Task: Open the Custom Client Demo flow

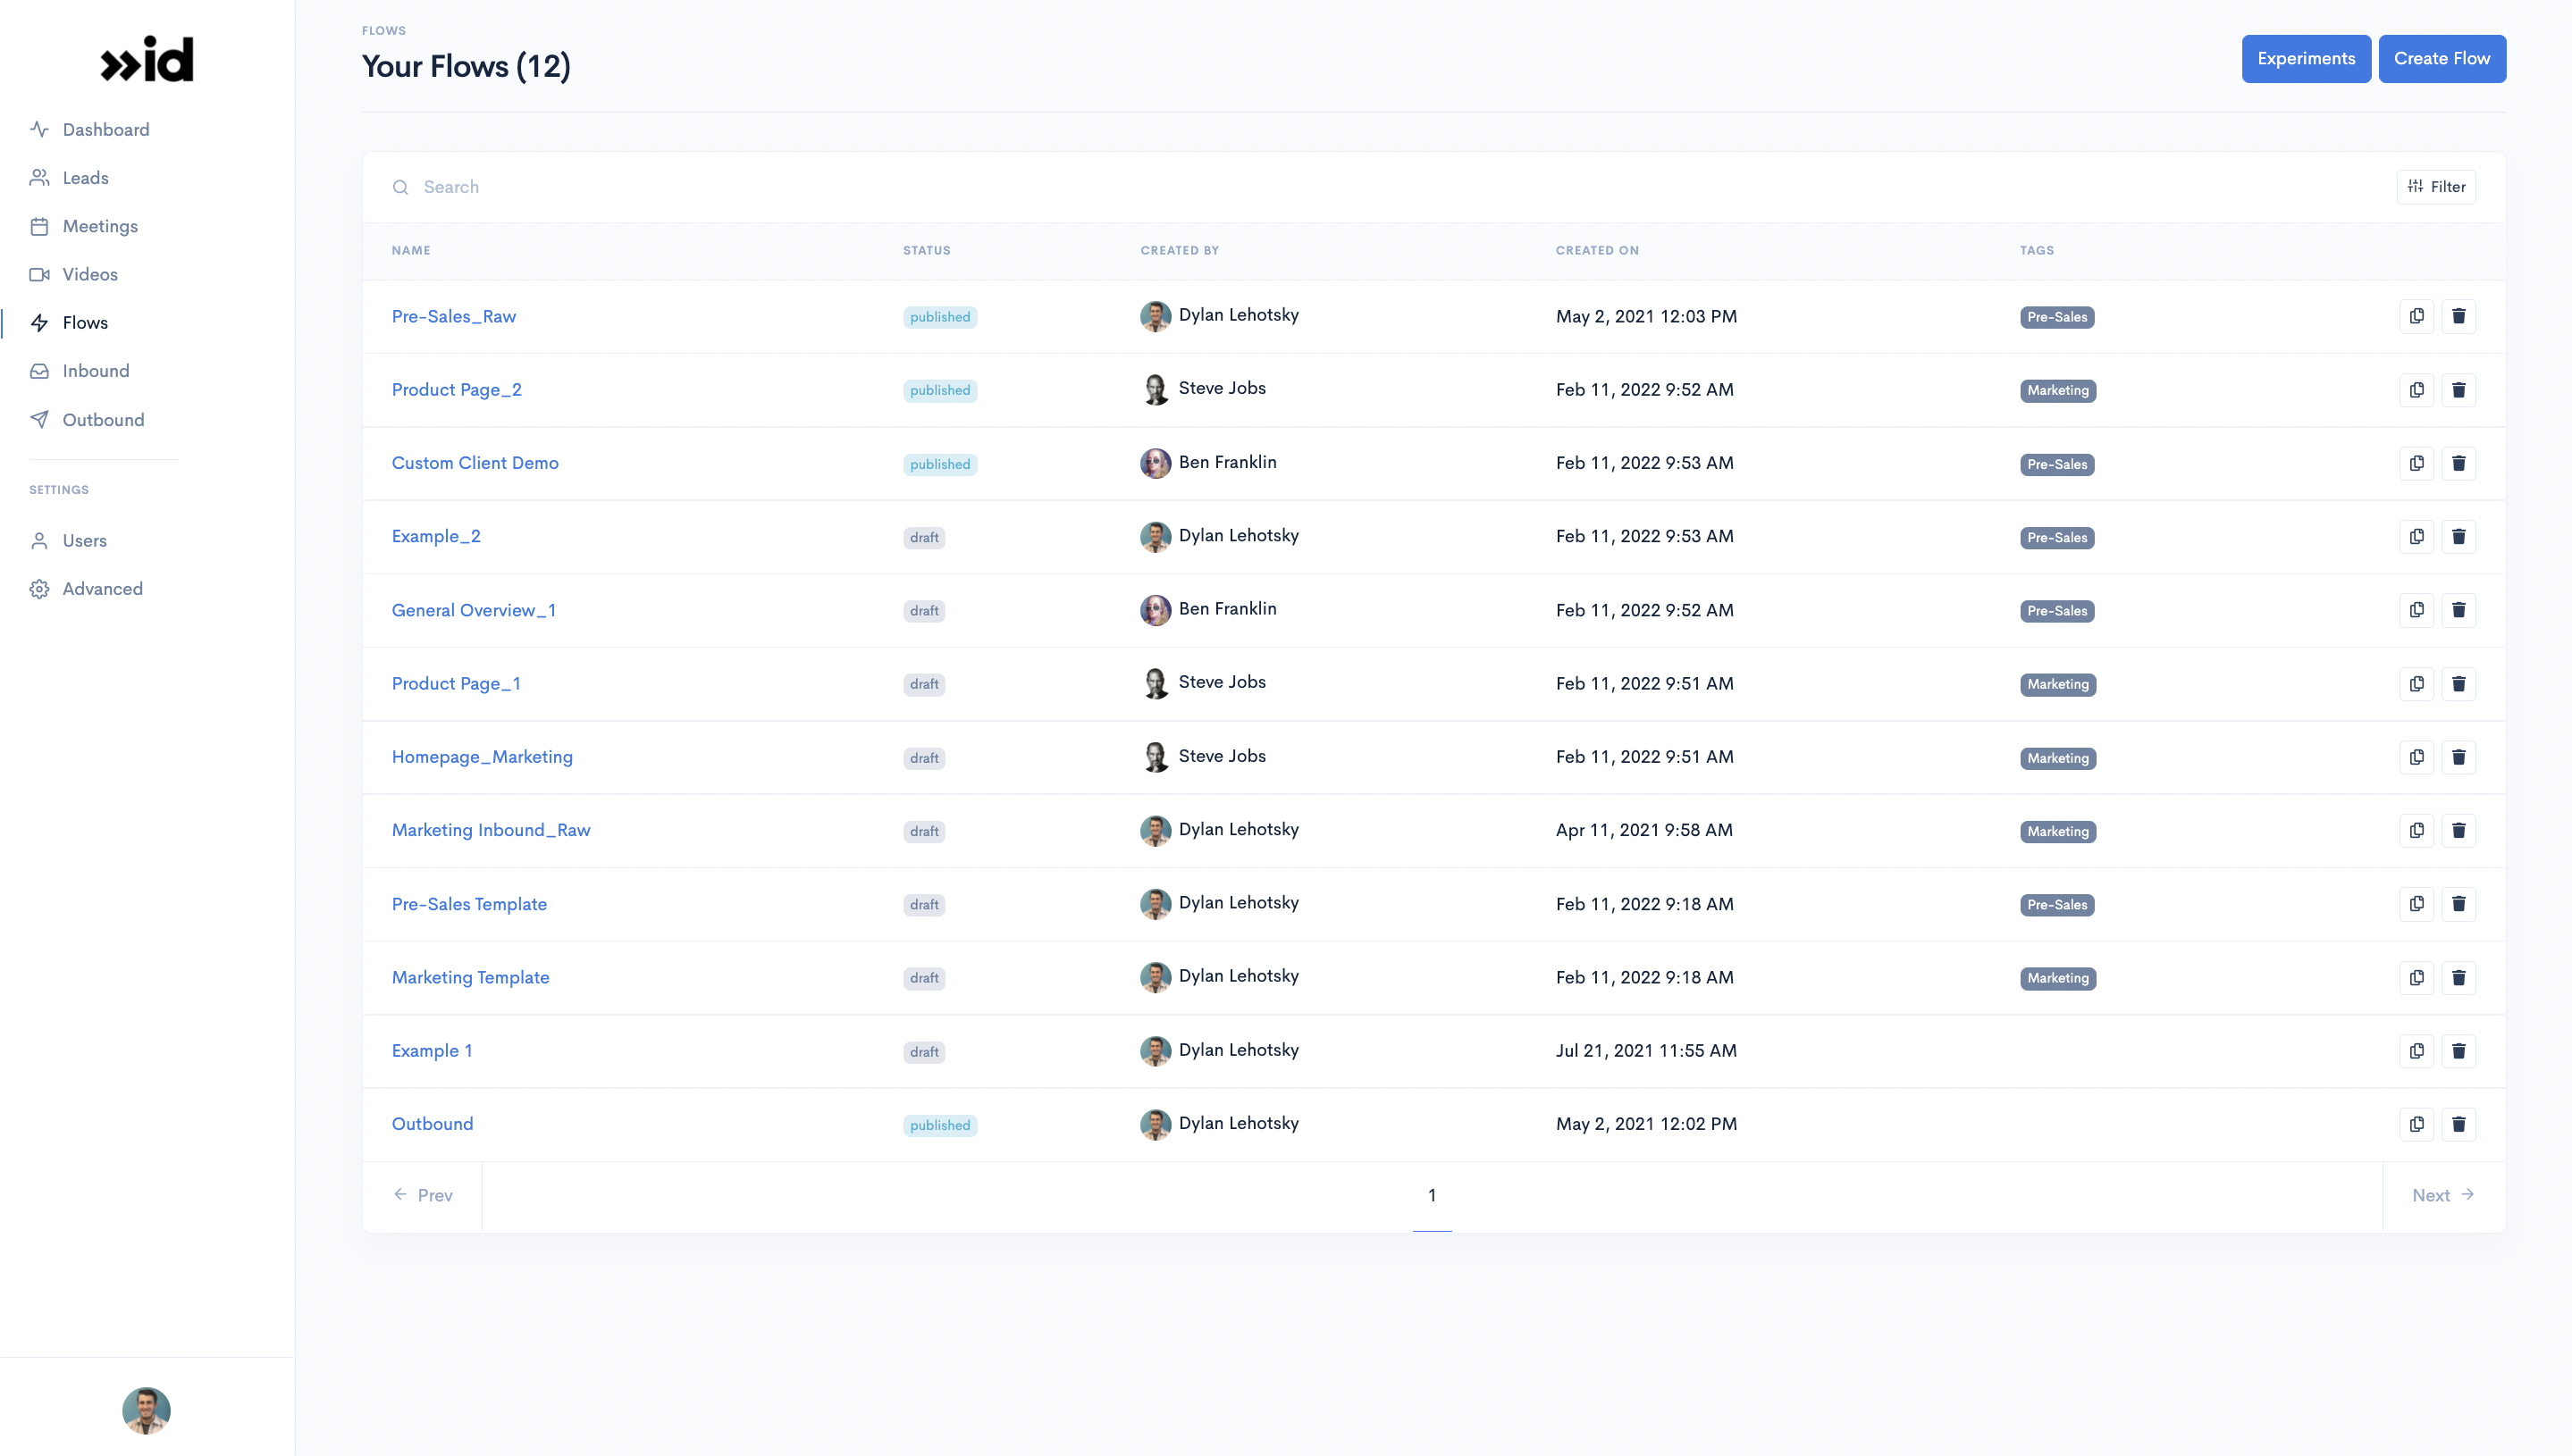Action: pos(475,462)
